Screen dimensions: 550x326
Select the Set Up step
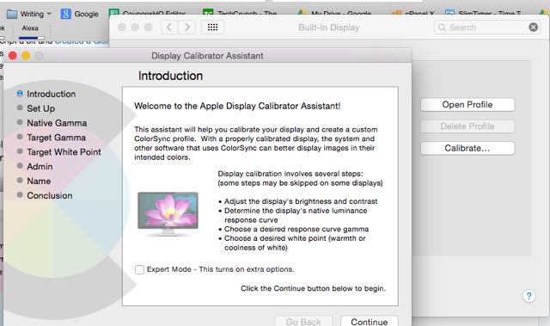(x=36, y=108)
